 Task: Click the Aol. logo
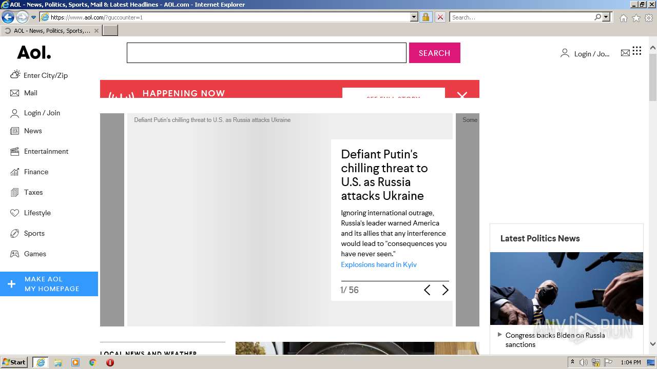pyautogui.click(x=34, y=52)
